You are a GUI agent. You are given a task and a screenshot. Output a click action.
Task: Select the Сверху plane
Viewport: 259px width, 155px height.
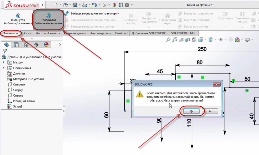[15, 90]
